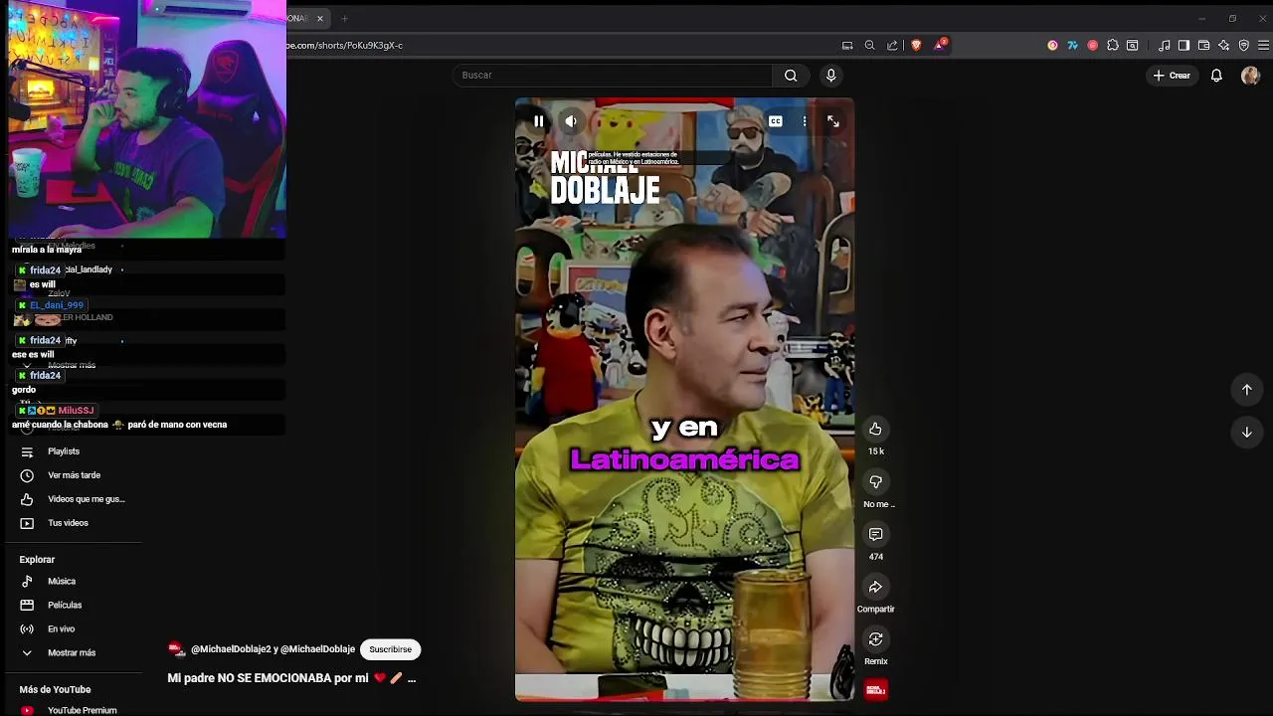Open the account avatar menu
This screenshot has width=1273, height=716.
(1250, 76)
